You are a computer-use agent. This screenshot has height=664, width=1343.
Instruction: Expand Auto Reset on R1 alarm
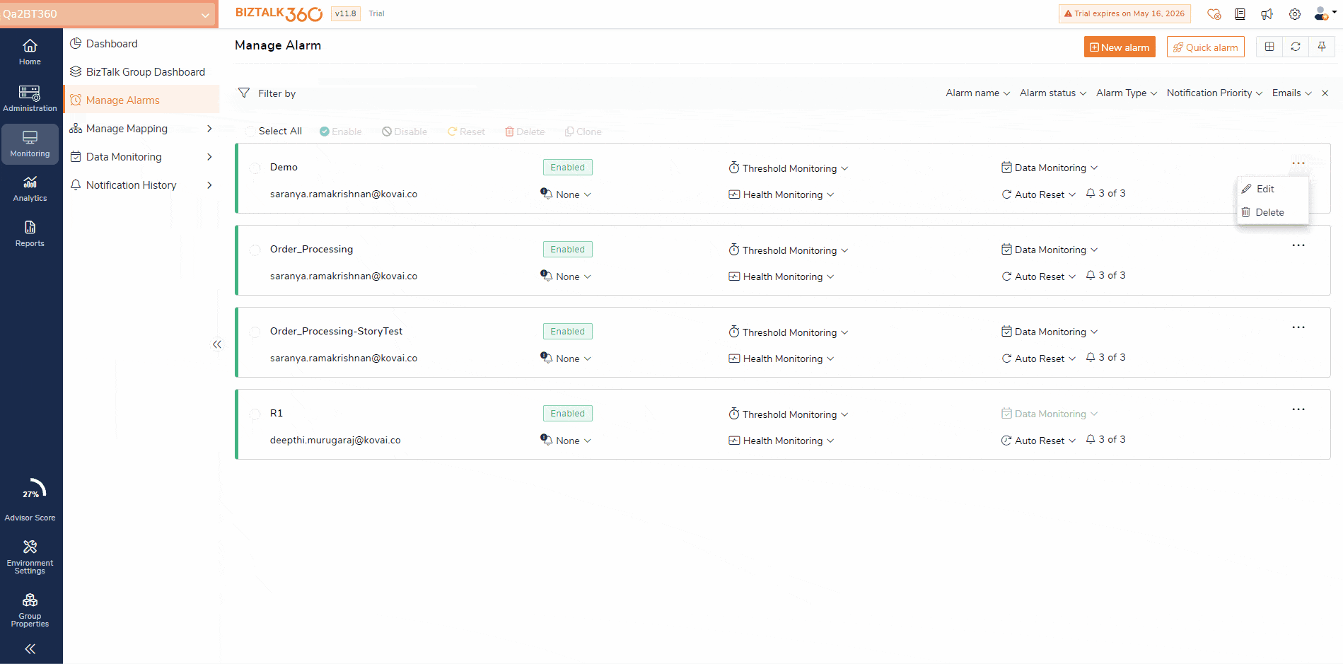[1038, 441]
